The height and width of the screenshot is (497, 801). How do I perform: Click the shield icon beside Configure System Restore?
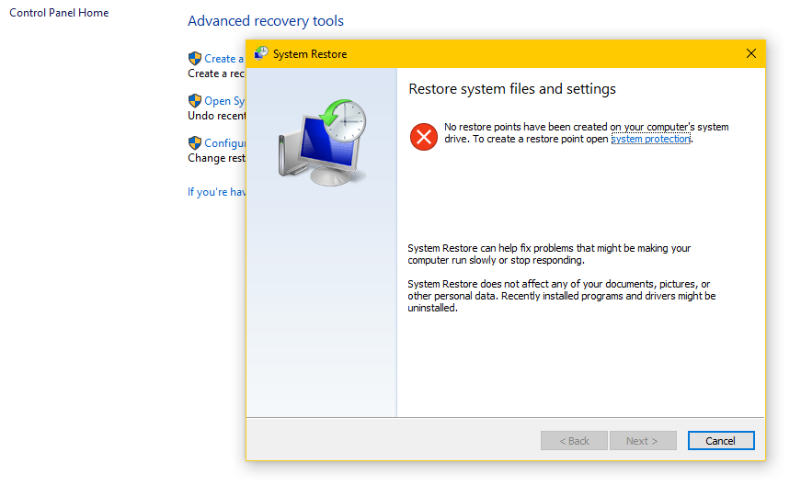pos(194,143)
